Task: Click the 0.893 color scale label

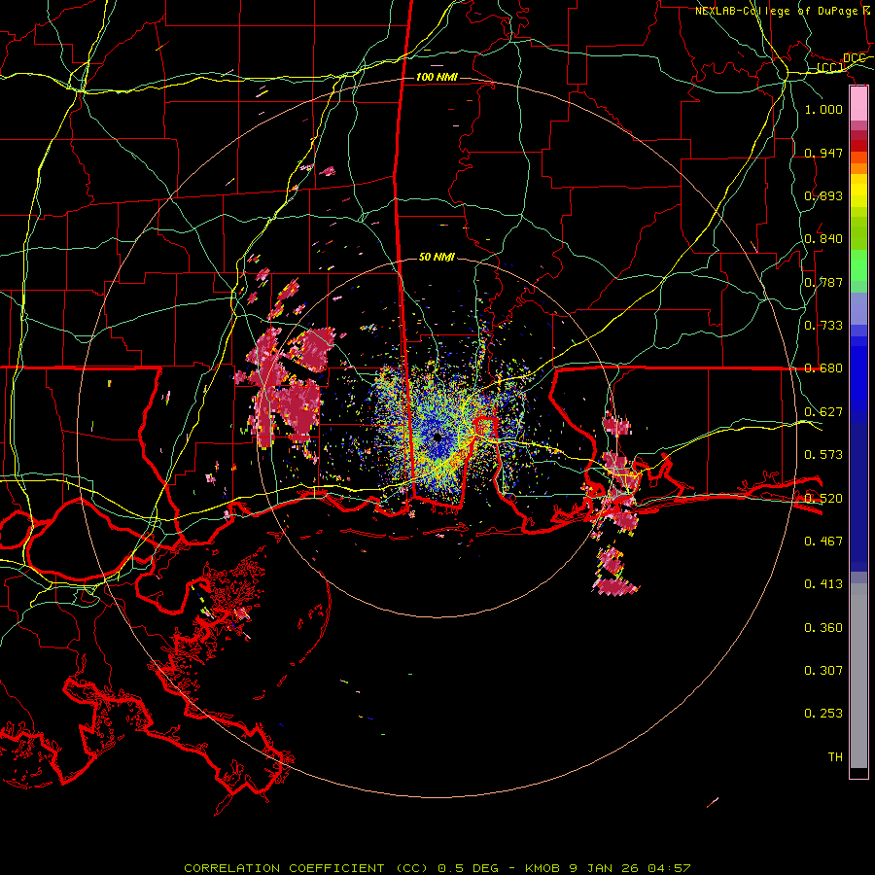Action: point(823,195)
